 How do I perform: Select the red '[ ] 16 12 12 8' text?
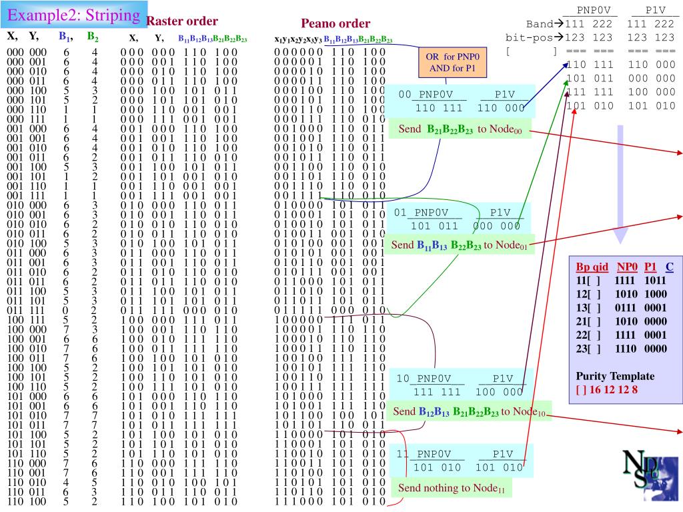pos(607,389)
